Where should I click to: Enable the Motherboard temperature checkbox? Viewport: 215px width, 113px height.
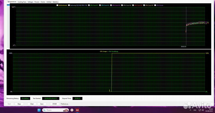coord(57,5)
